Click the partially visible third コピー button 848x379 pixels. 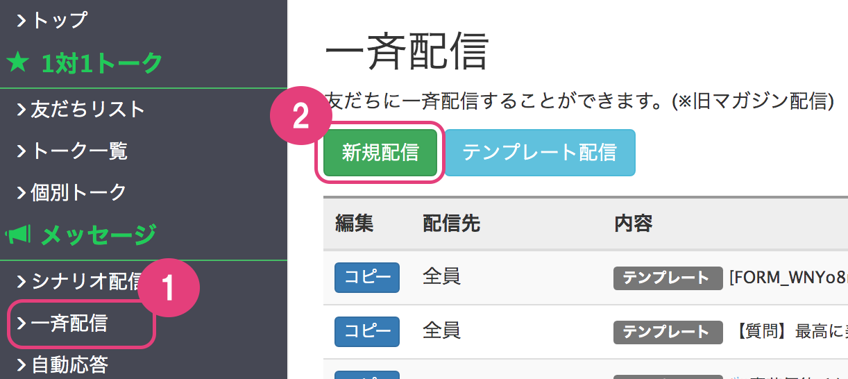(x=366, y=375)
